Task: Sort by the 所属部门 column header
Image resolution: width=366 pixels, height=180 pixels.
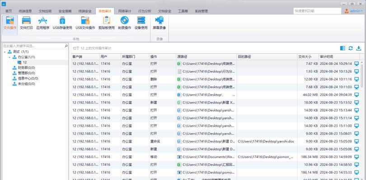Action: (x=135, y=57)
